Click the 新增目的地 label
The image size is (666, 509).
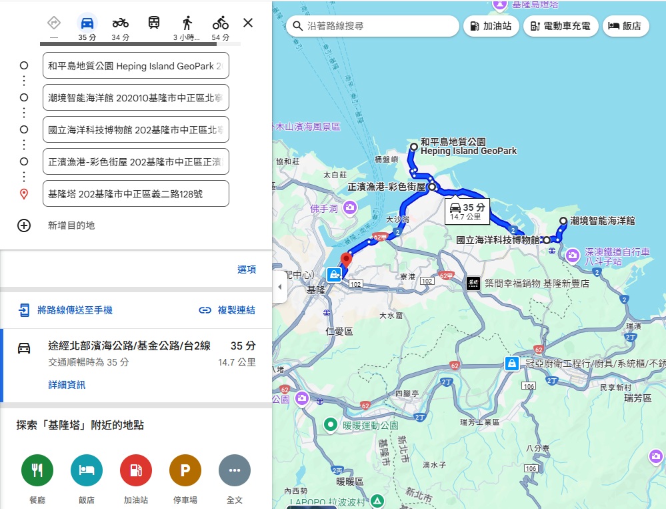tap(71, 225)
